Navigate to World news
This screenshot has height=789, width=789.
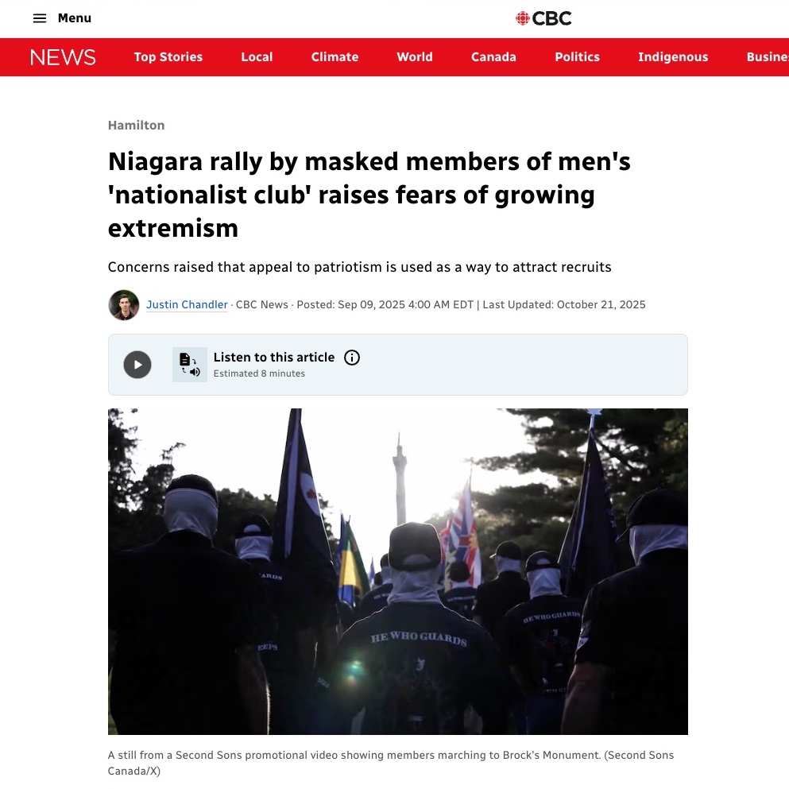pyautogui.click(x=415, y=57)
